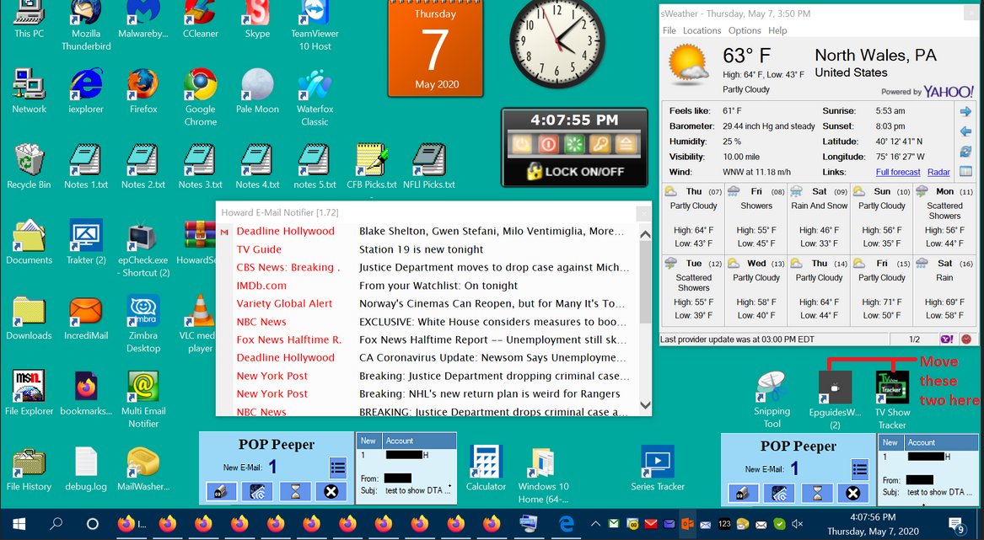Select the Multi Email Notifier desktop icon
Viewport: 984px width, 540px height.
point(143,387)
